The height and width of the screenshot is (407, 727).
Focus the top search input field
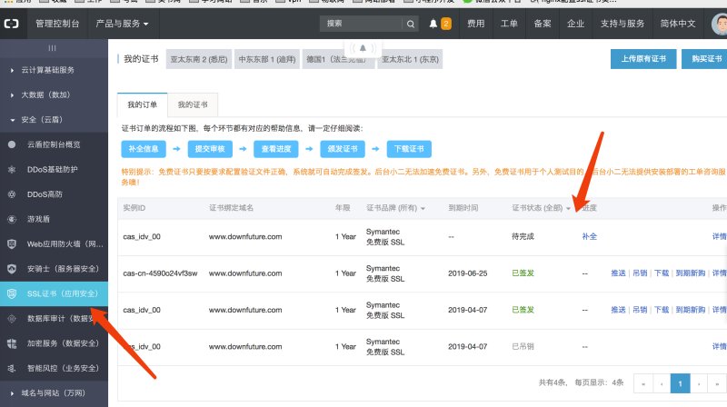click(361, 24)
